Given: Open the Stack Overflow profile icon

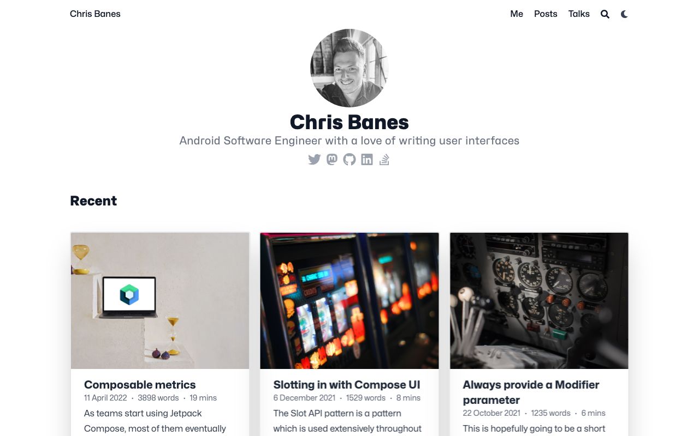Looking at the screenshot, I should [x=384, y=159].
